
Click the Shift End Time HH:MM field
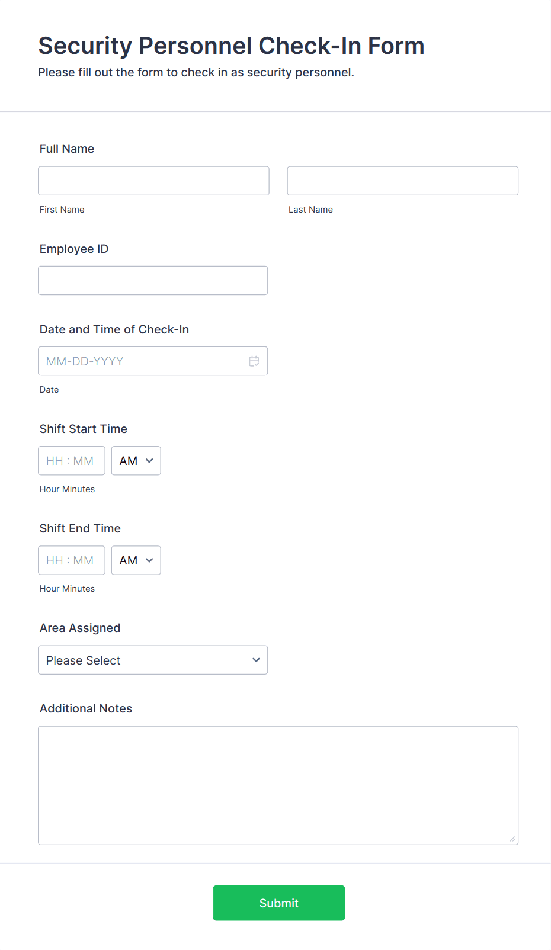[72, 560]
